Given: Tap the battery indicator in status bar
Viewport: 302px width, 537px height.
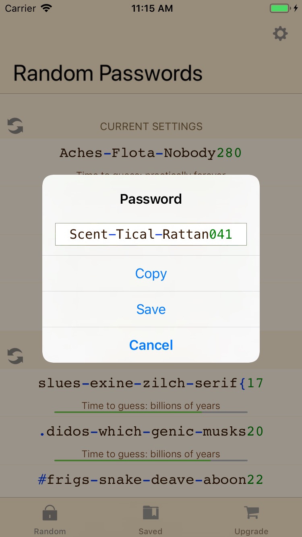Looking at the screenshot, I should pos(280,8).
